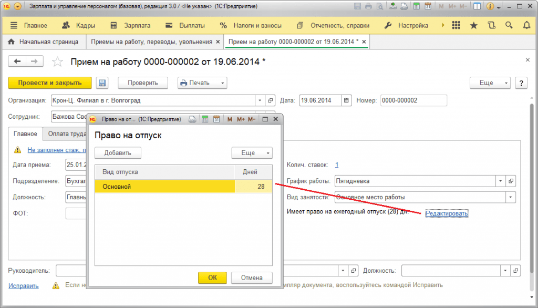Expand the График работы dropdown
The image size is (538, 308).
pos(500,181)
